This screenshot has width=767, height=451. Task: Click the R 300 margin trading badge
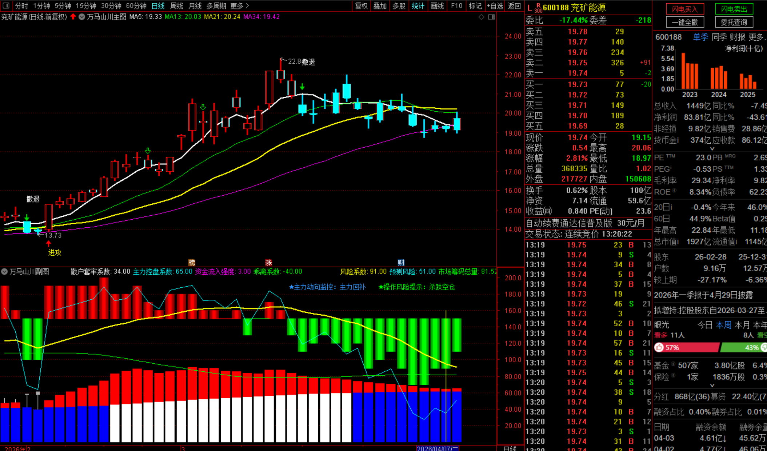point(538,8)
